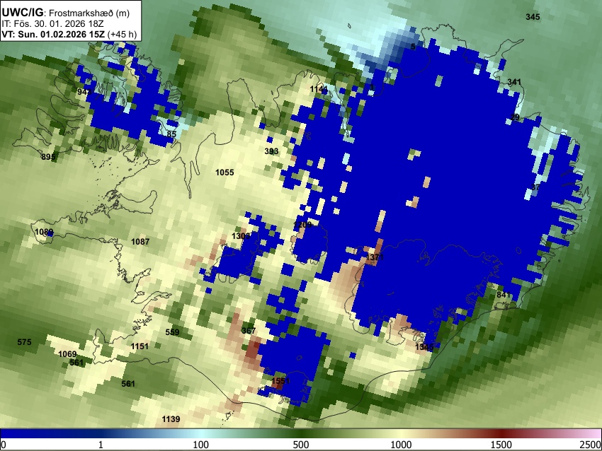The image size is (602, 451).
Task: Select the map value 1371
Action: pyautogui.click(x=375, y=257)
